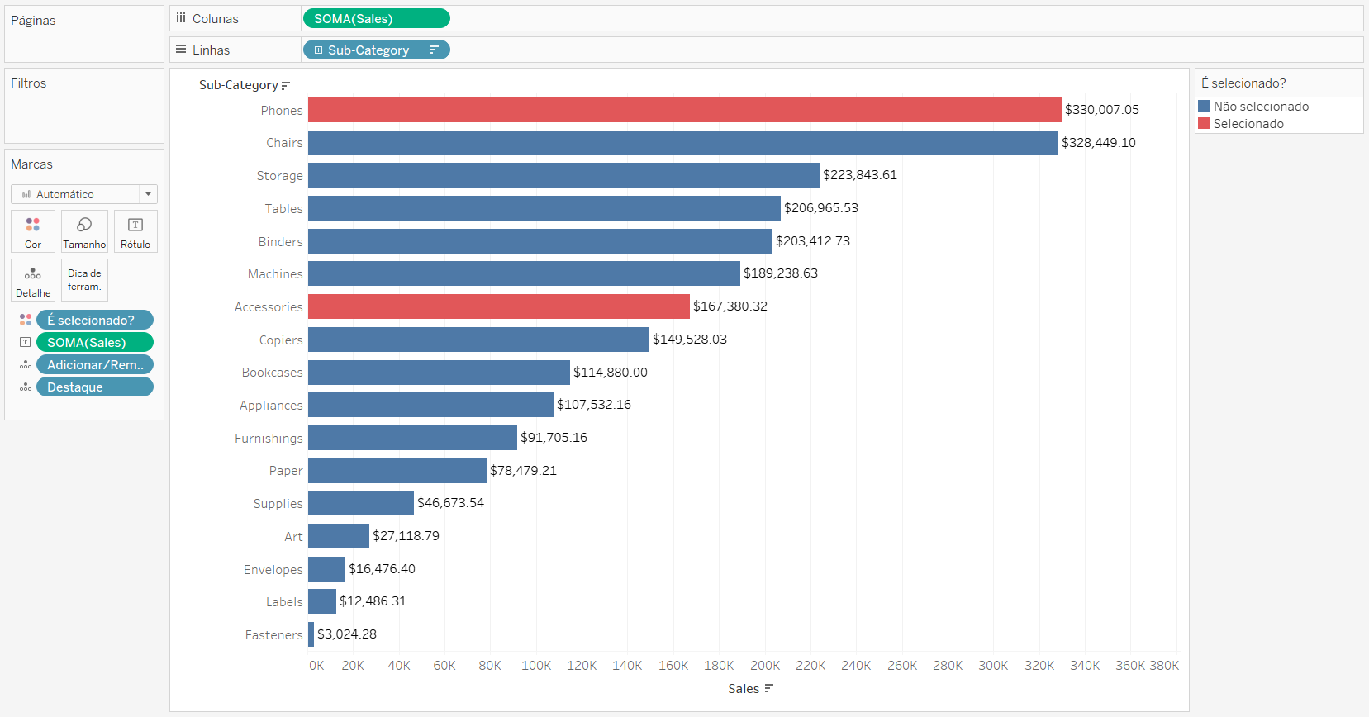Screen dimensions: 1369x717
Task: Click detail icon beside Adicionar/Rem.. pill
Action: click(26, 364)
